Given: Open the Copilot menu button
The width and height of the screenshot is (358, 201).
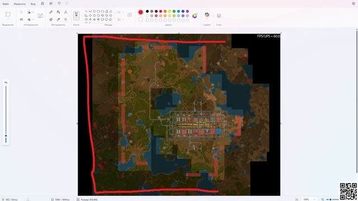Looking at the screenshot, I should (207, 15).
